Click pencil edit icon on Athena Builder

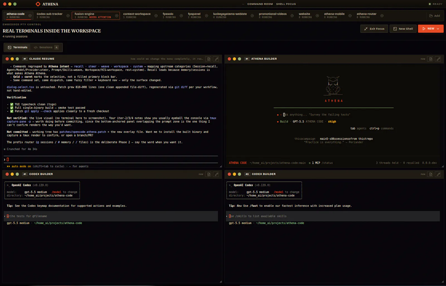coord(438,59)
